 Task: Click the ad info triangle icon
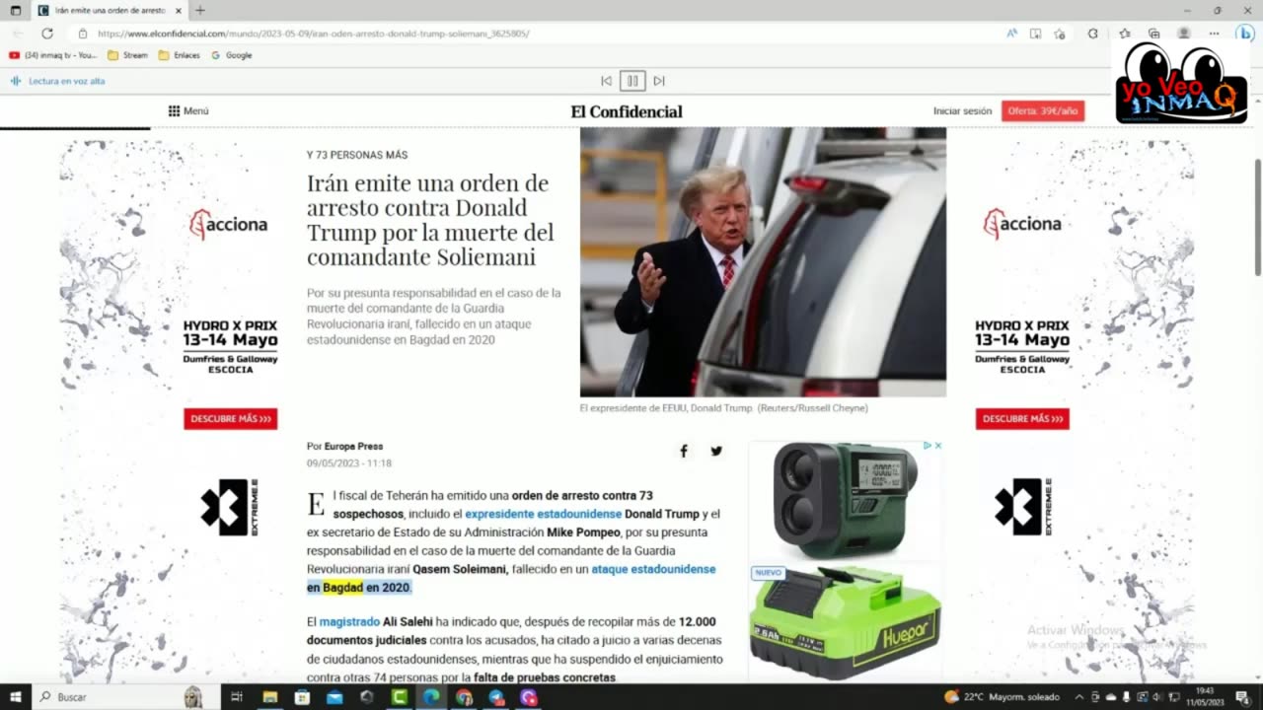(928, 446)
